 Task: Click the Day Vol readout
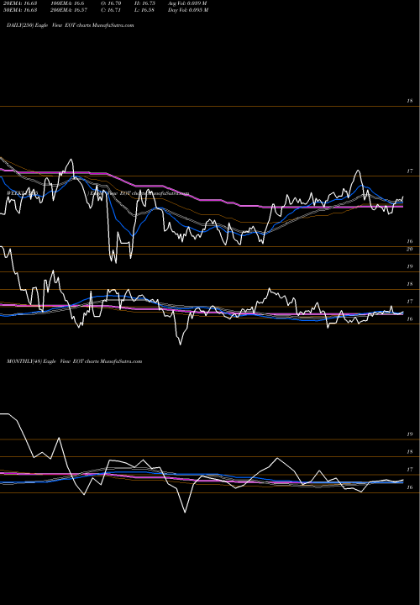188,10
